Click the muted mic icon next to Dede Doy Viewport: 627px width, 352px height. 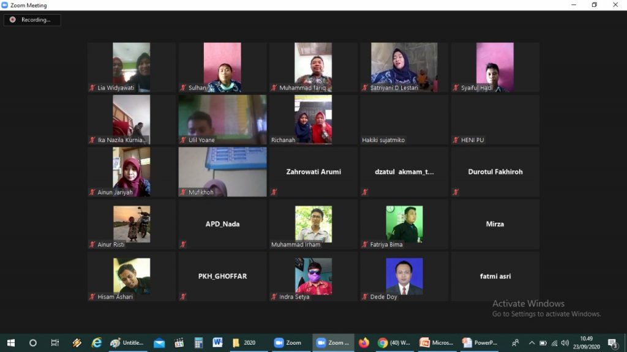pos(365,297)
